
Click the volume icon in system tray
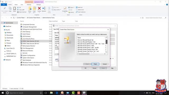pyautogui.click(x=150, y=93)
